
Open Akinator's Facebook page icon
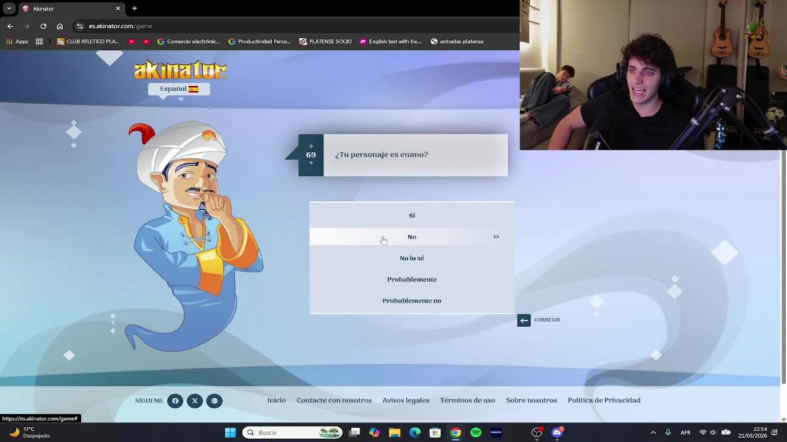coord(175,401)
